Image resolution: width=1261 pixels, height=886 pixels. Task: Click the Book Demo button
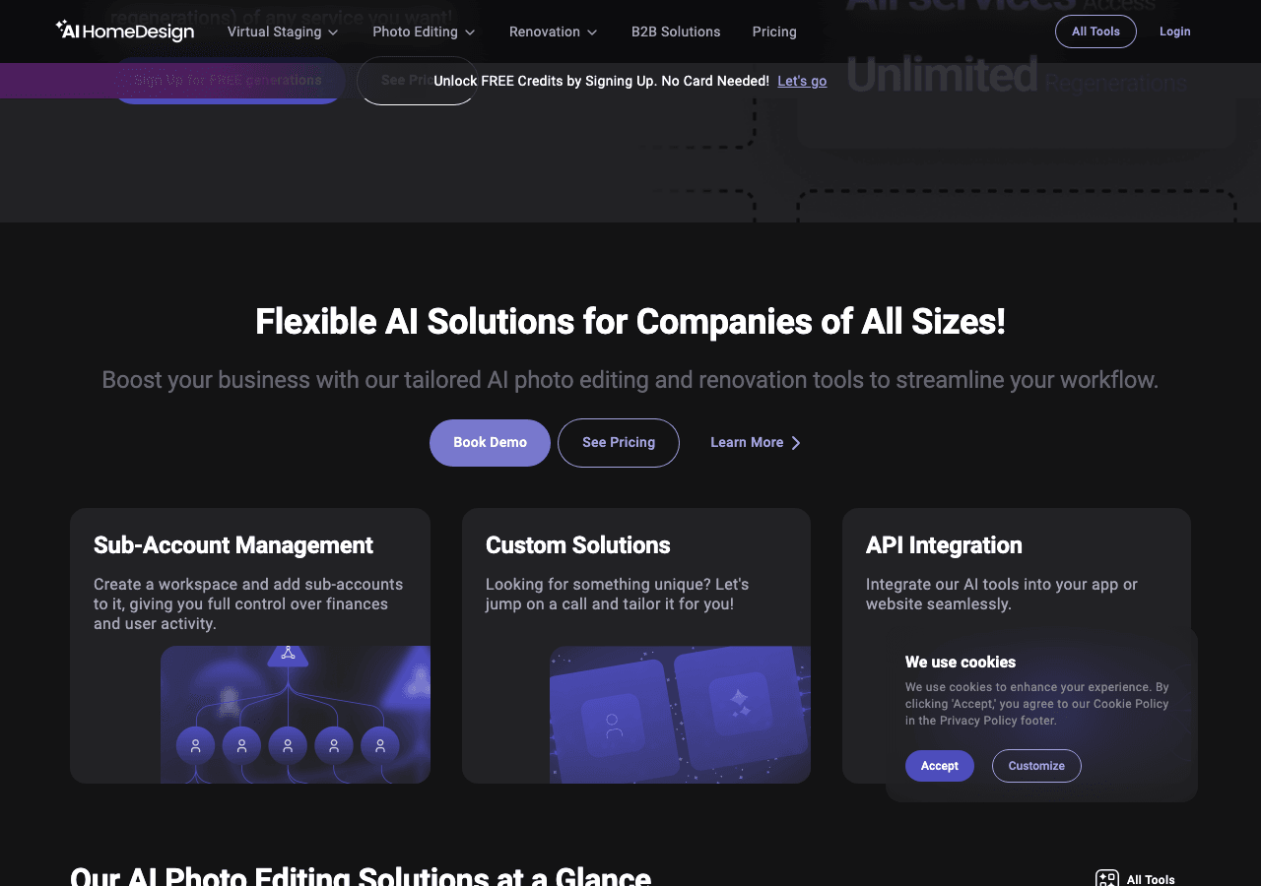[x=490, y=443]
